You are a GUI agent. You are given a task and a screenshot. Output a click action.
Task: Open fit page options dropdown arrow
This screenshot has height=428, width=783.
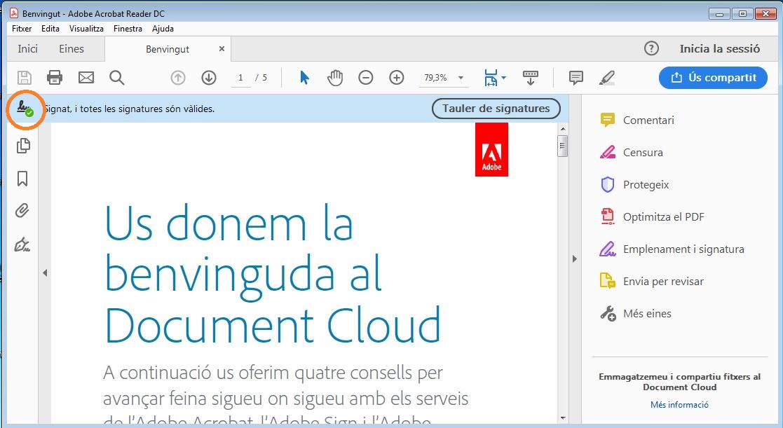tap(503, 78)
